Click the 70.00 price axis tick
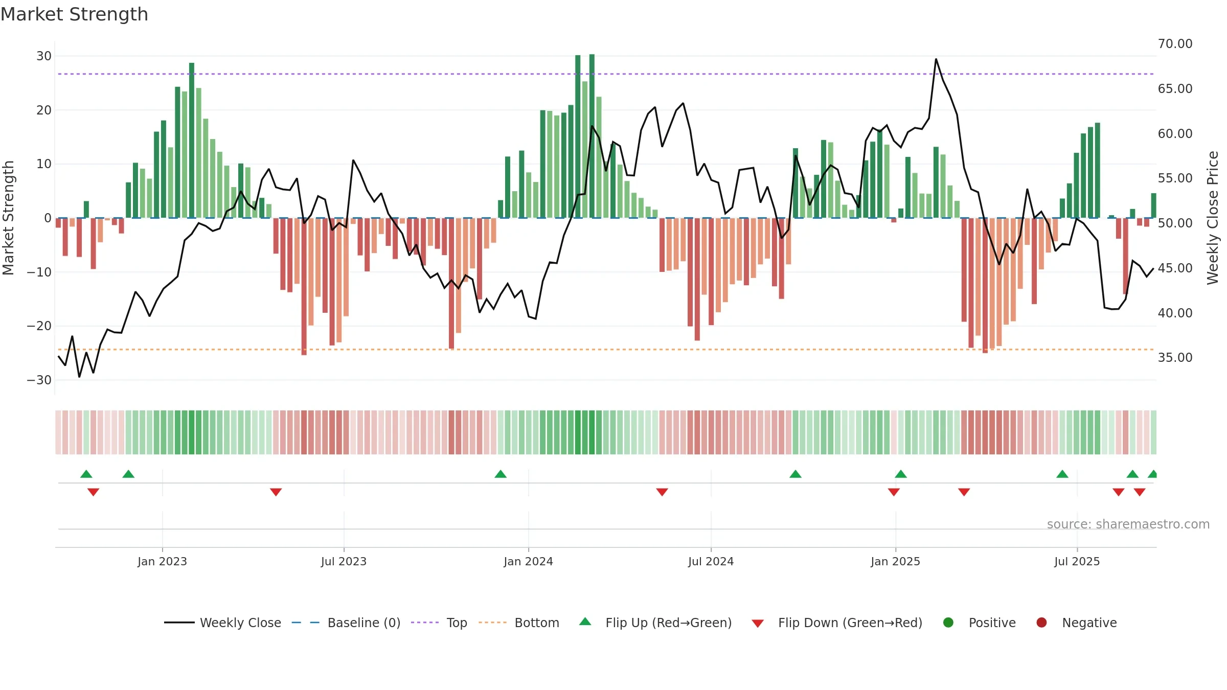This screenshot has width=1227, height=690. point(1175,44)
